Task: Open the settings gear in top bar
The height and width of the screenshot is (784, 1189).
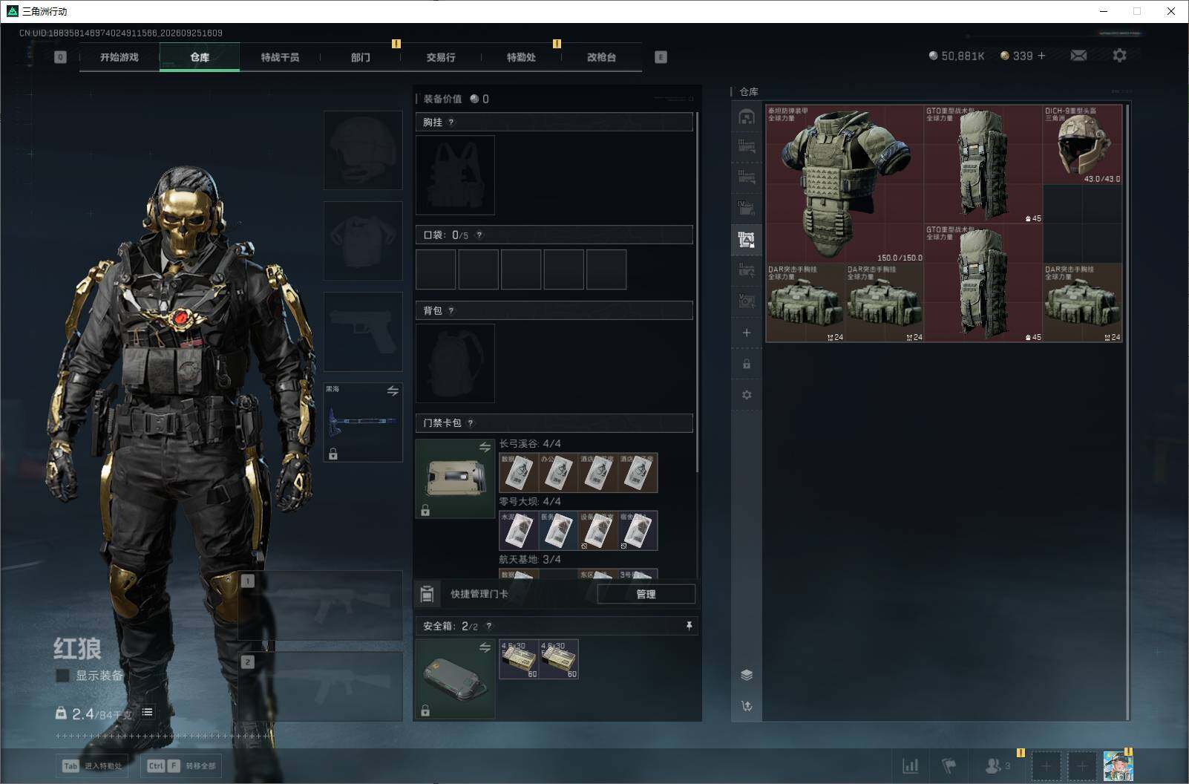Action: tap(1119, 56)
